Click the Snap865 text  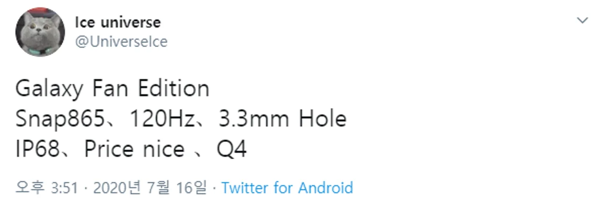tap(59, 119)
